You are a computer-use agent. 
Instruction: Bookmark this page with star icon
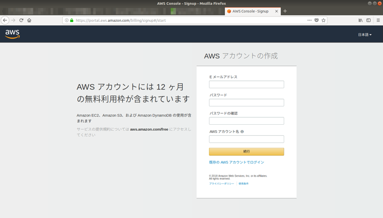324,20
